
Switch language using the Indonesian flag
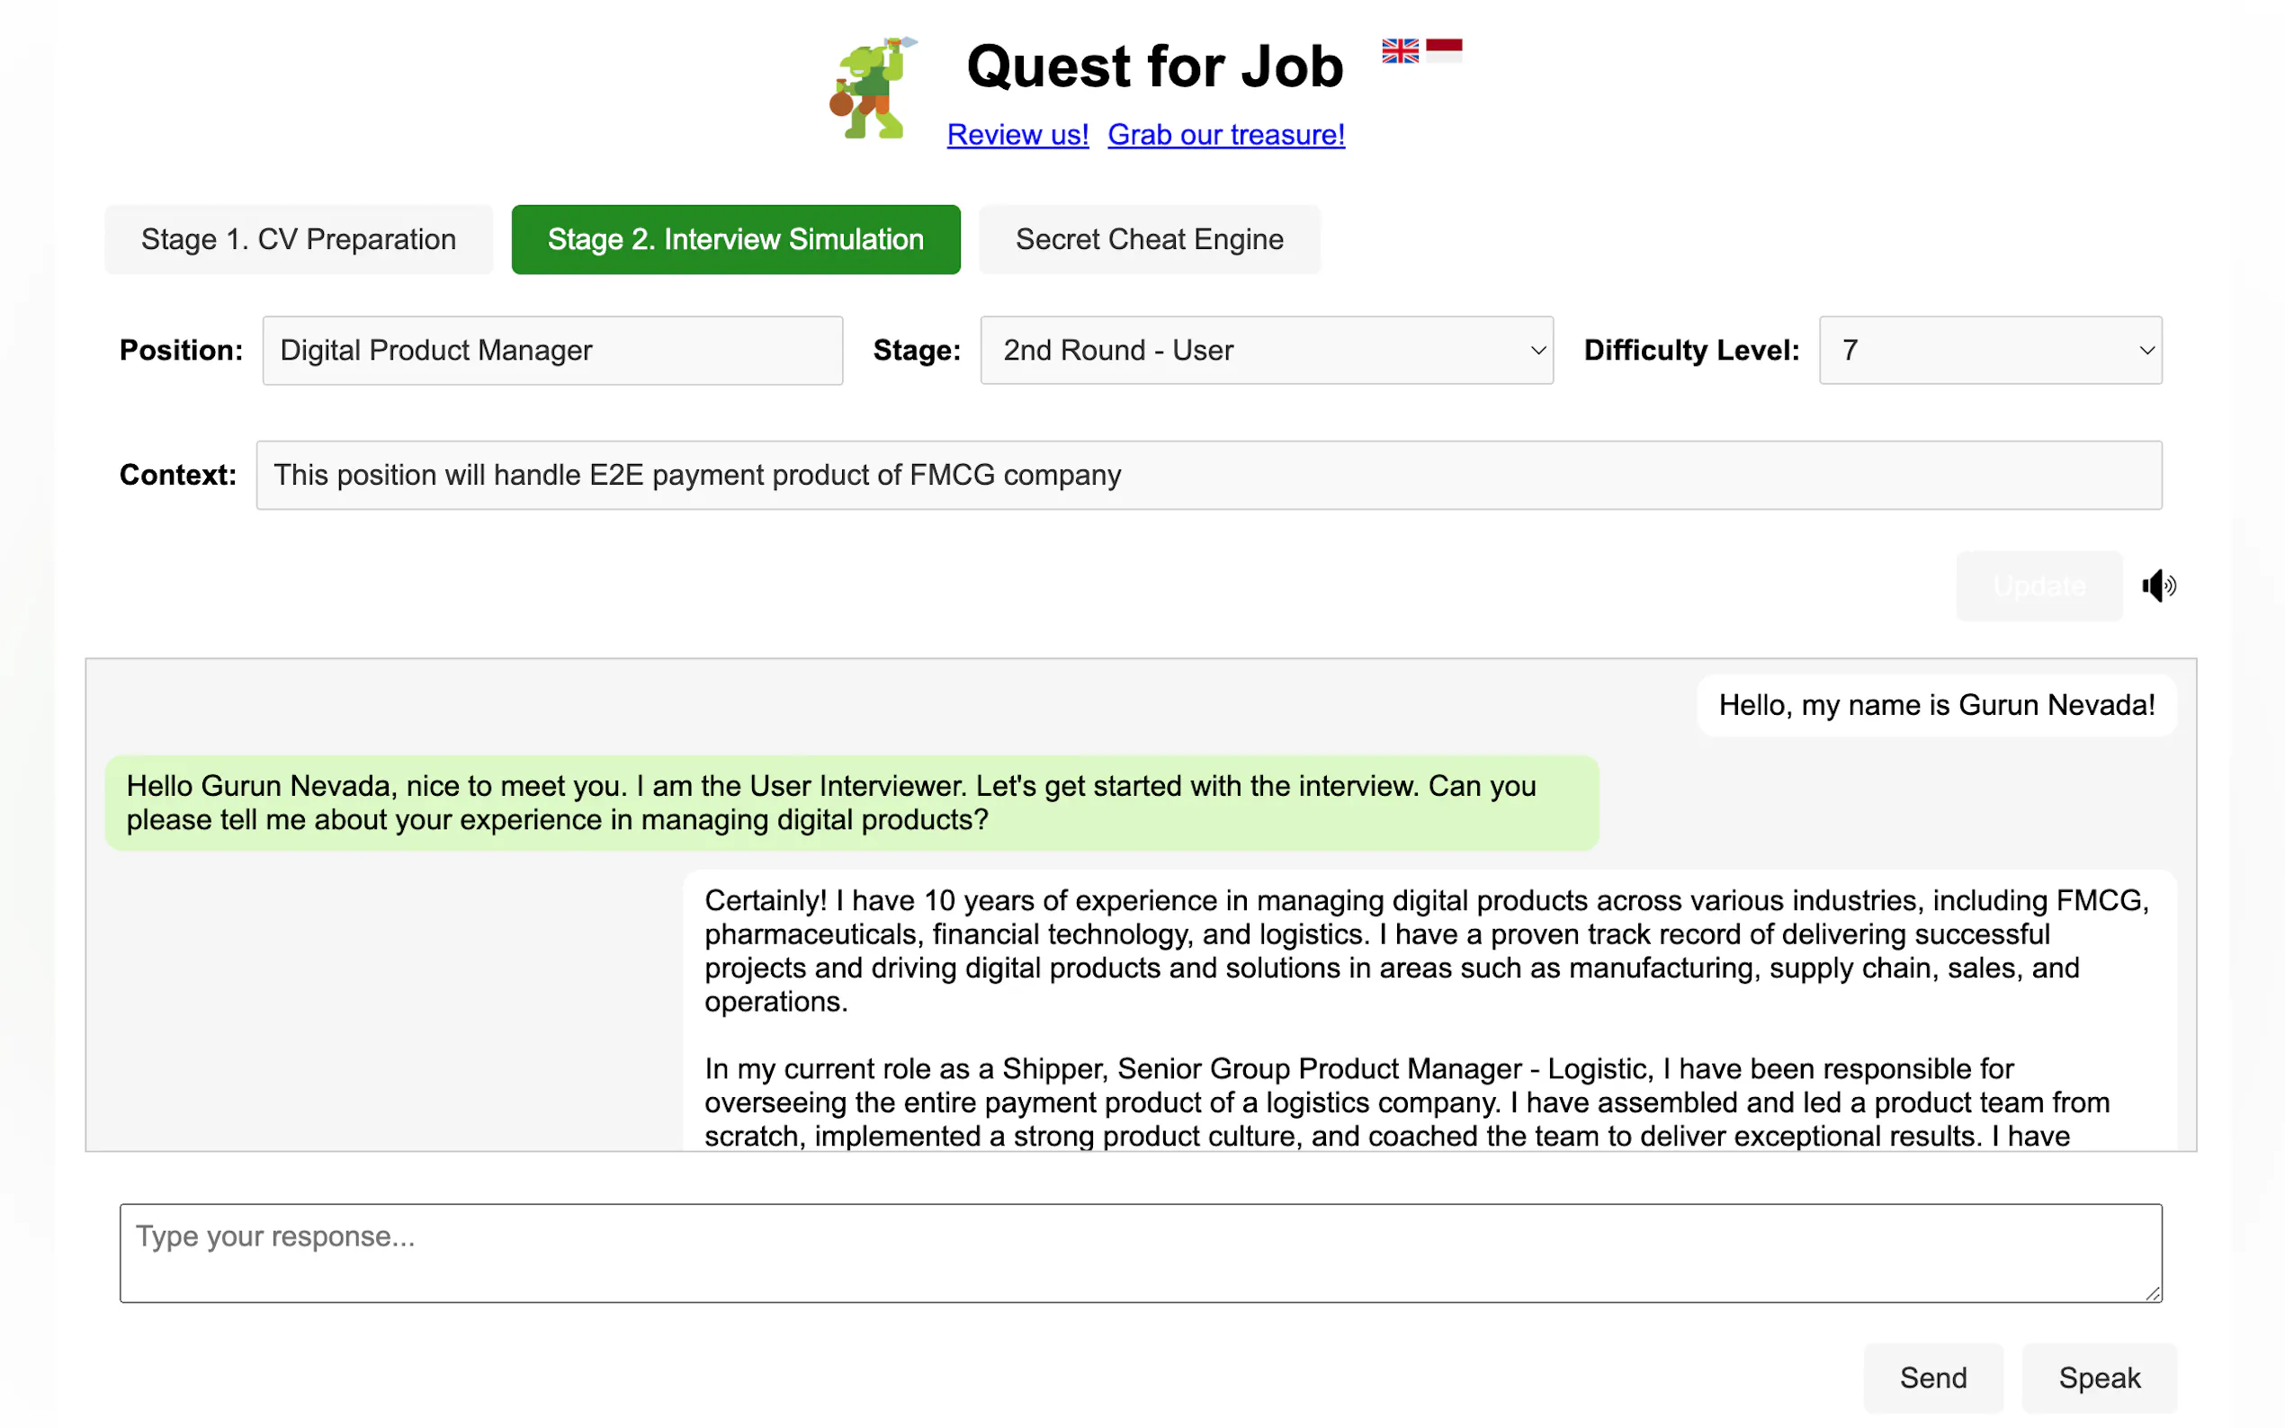coord(1443,50)
